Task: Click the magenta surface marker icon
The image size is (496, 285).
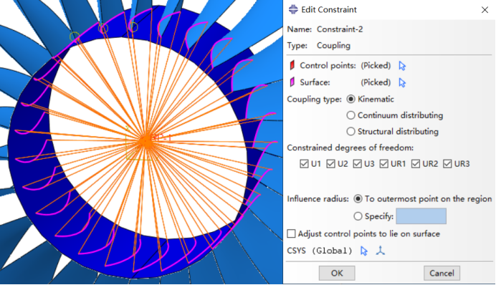Action: pyautogui.click(x=292, y=82)
